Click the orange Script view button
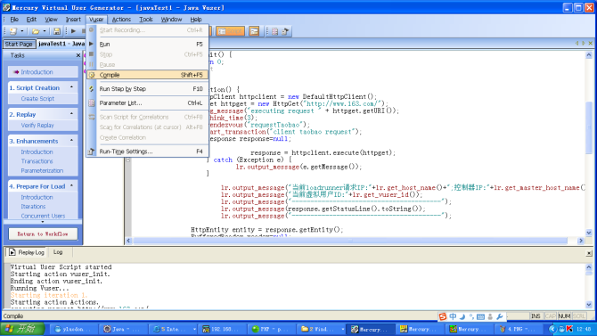The image size is (597, 336). (x=231, y=31)
